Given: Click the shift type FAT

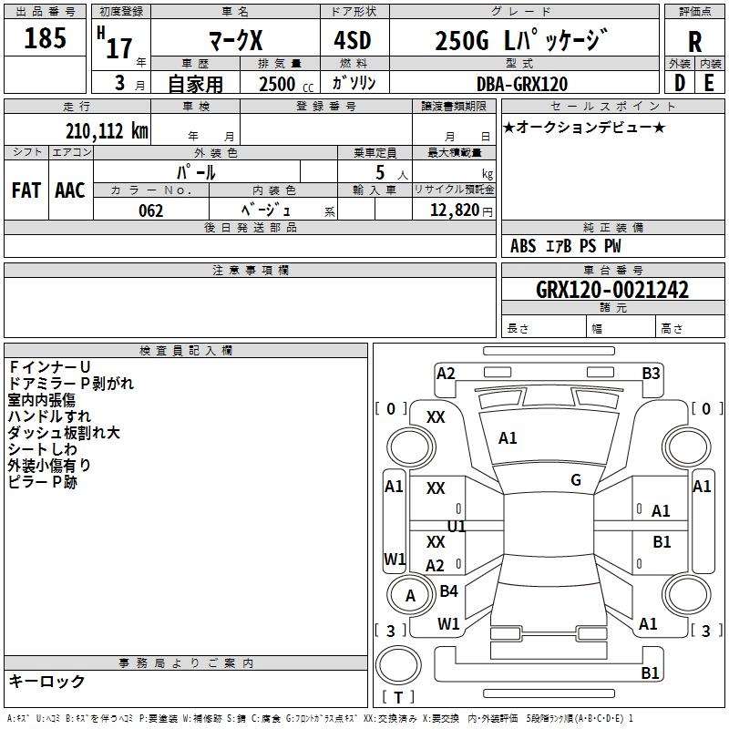Looking at the screenshot, I should (26, 190).
